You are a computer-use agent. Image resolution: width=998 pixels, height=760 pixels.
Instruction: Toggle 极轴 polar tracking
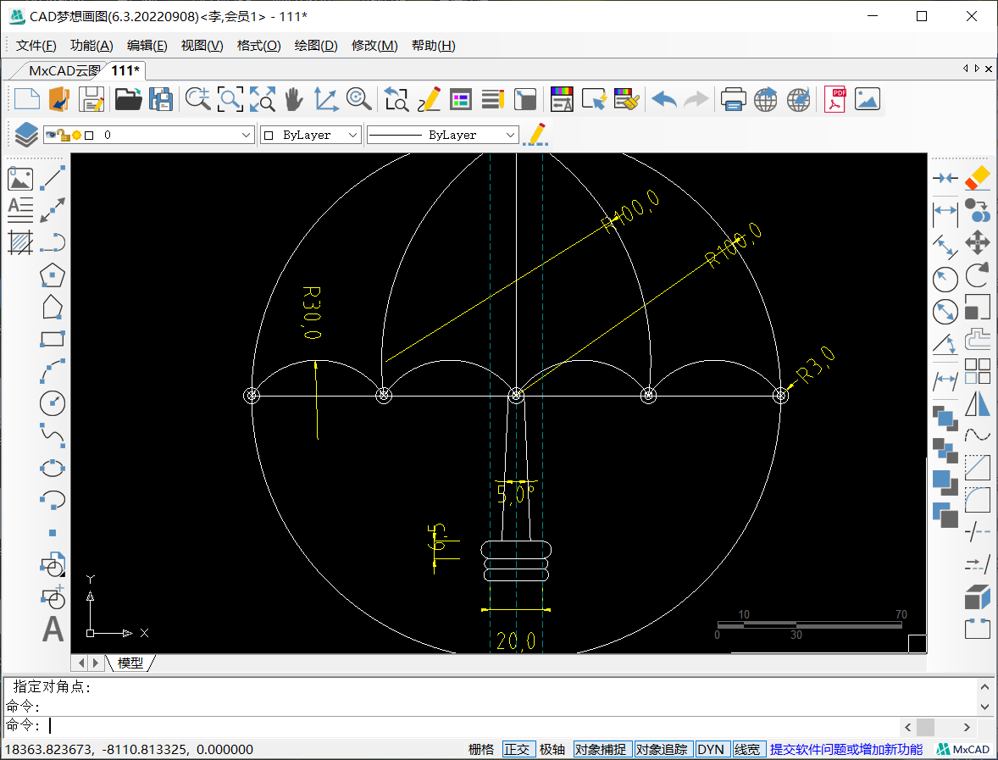point(552,749)
